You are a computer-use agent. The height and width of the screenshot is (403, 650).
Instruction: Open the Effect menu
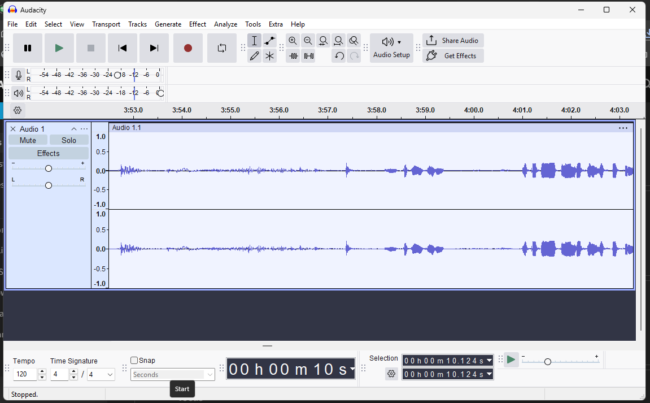(198, 24)
